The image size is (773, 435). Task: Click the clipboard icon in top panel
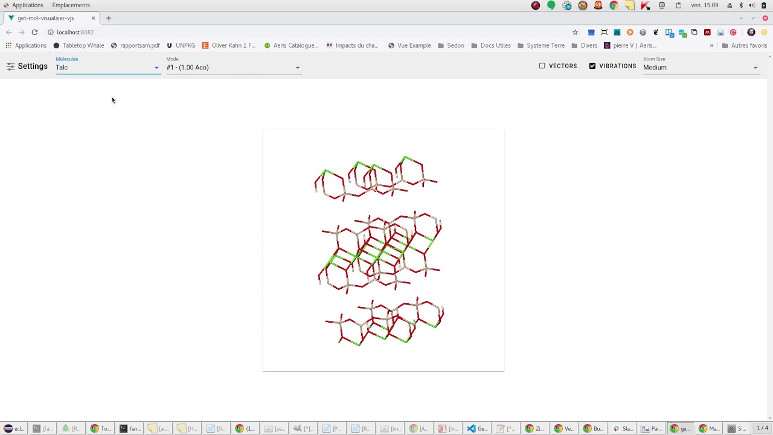point(679,5)
